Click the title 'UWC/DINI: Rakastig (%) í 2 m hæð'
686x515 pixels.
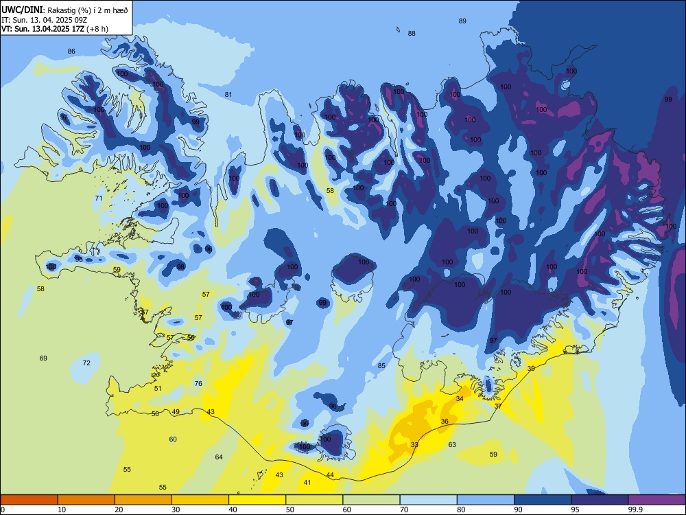[x=64, y=10]
